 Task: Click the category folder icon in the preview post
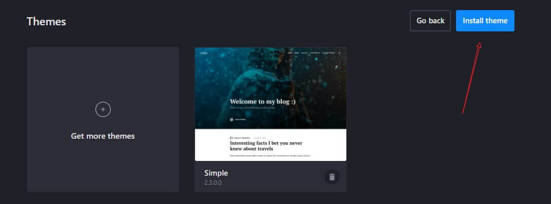click(232, 138)
